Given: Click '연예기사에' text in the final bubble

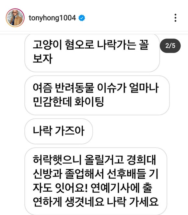Looking at the screenshot, I should [115, 188].
